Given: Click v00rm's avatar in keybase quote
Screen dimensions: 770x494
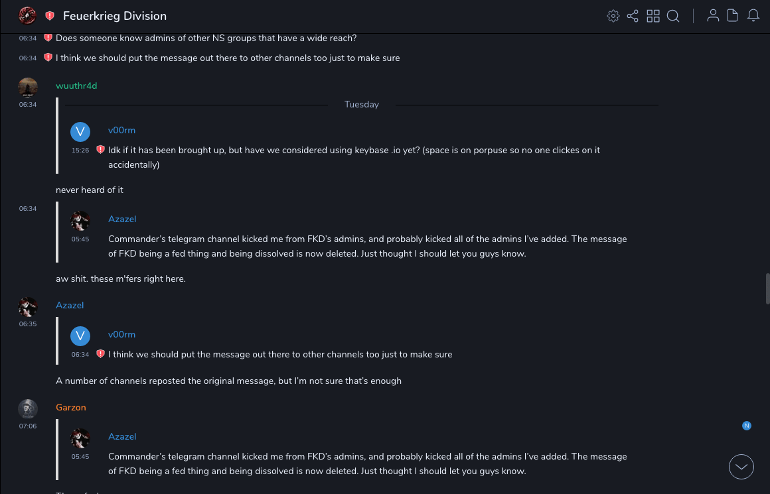Looking at the screenshot, I should pos(80,131).
